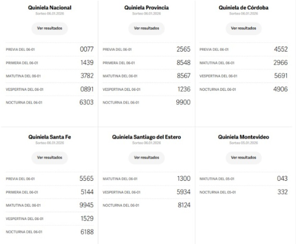Select the Quiniela Santiago del Estero heading
This screenshot has width=296, height=244.
(147, 137)
